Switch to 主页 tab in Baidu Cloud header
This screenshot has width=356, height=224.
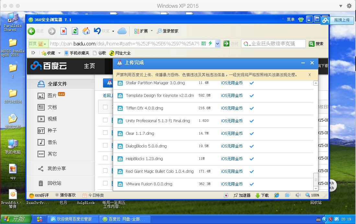89,66
